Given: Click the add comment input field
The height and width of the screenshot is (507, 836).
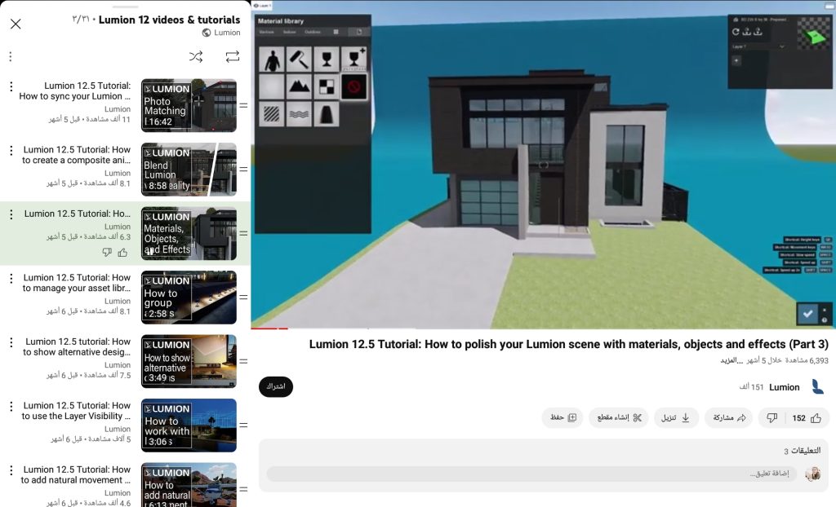Looking at the screenshot, I should [531, 474].
